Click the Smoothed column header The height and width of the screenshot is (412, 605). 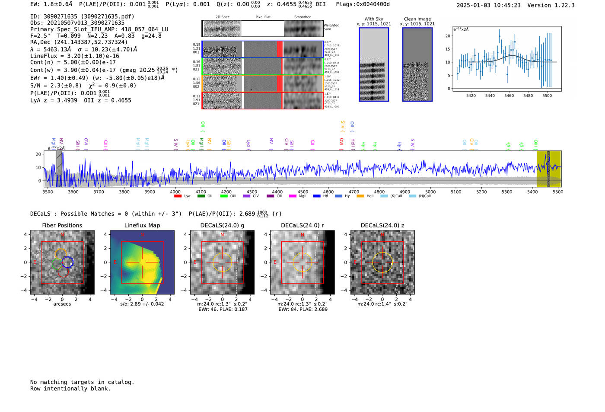click(303, 17)
